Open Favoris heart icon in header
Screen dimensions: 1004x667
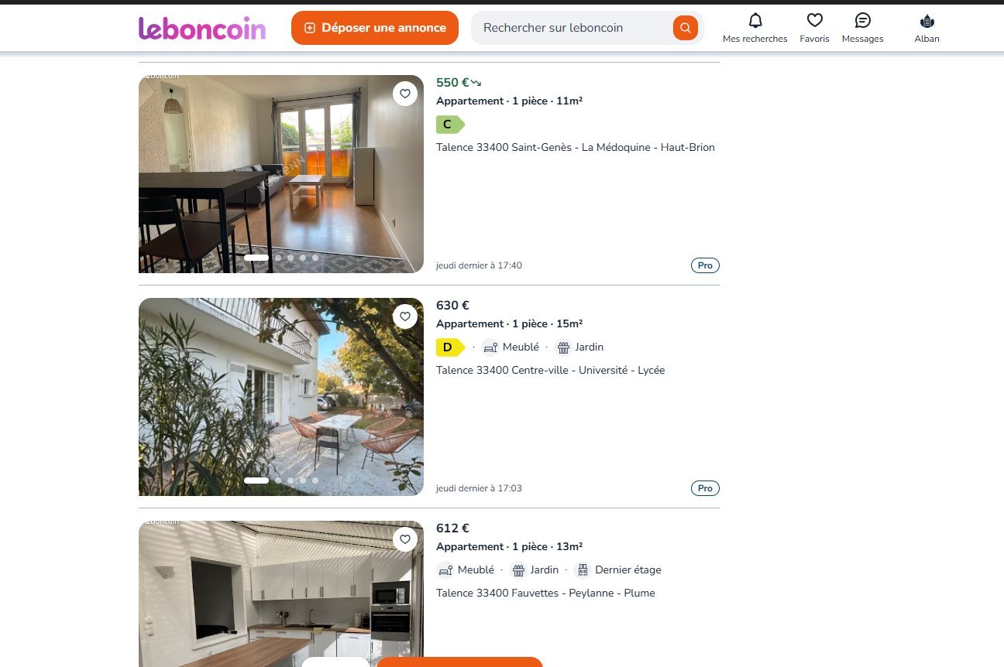(x=814, y=21)
